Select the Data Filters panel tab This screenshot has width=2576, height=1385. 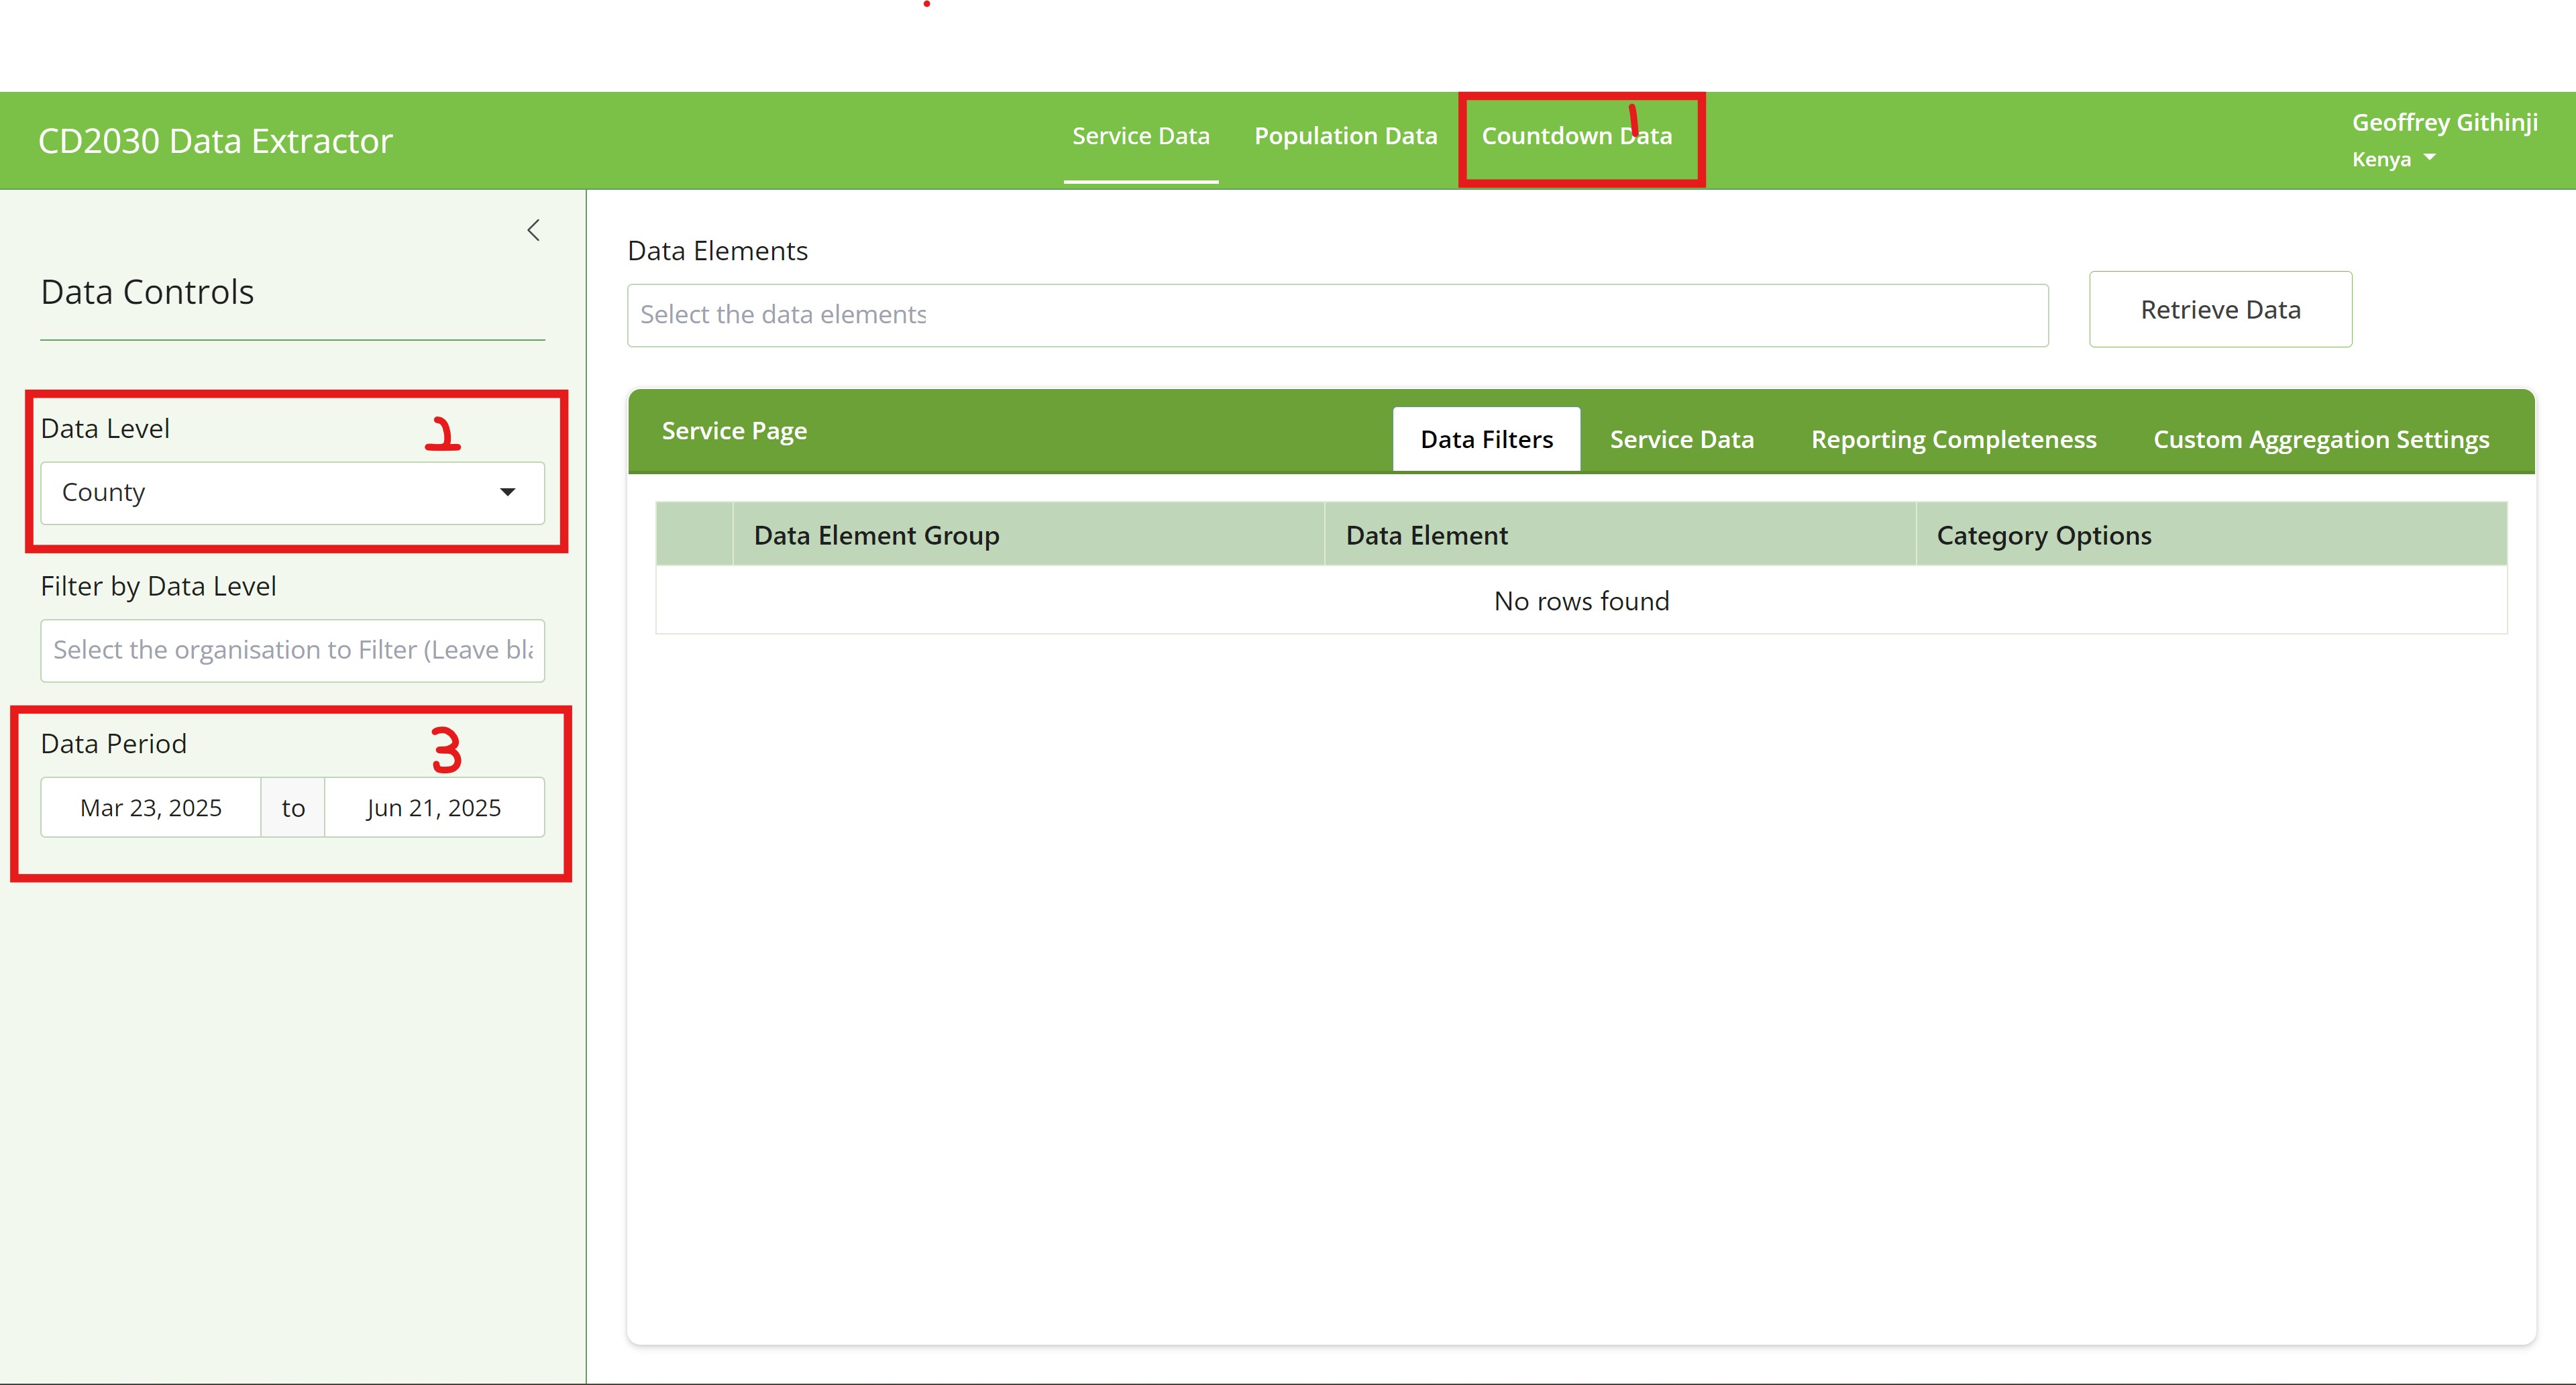point(1486,439)
